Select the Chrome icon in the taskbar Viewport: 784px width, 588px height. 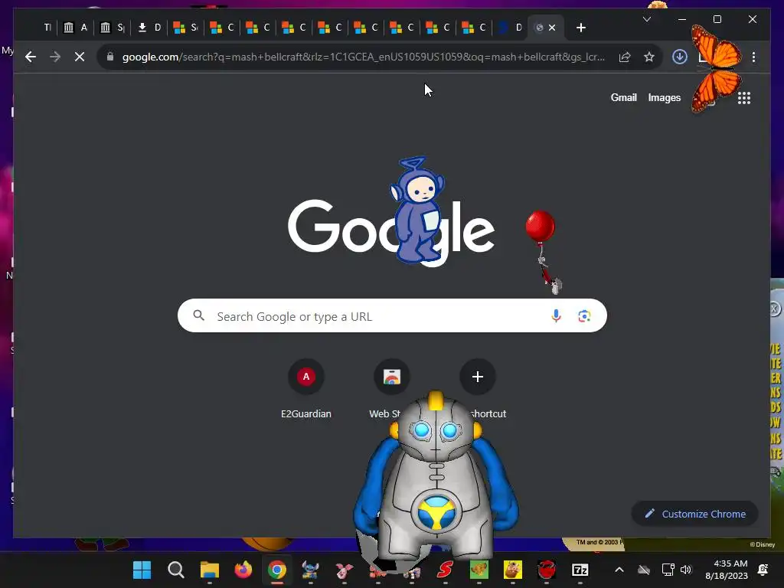pyautogui.click(x=277, y=570)
